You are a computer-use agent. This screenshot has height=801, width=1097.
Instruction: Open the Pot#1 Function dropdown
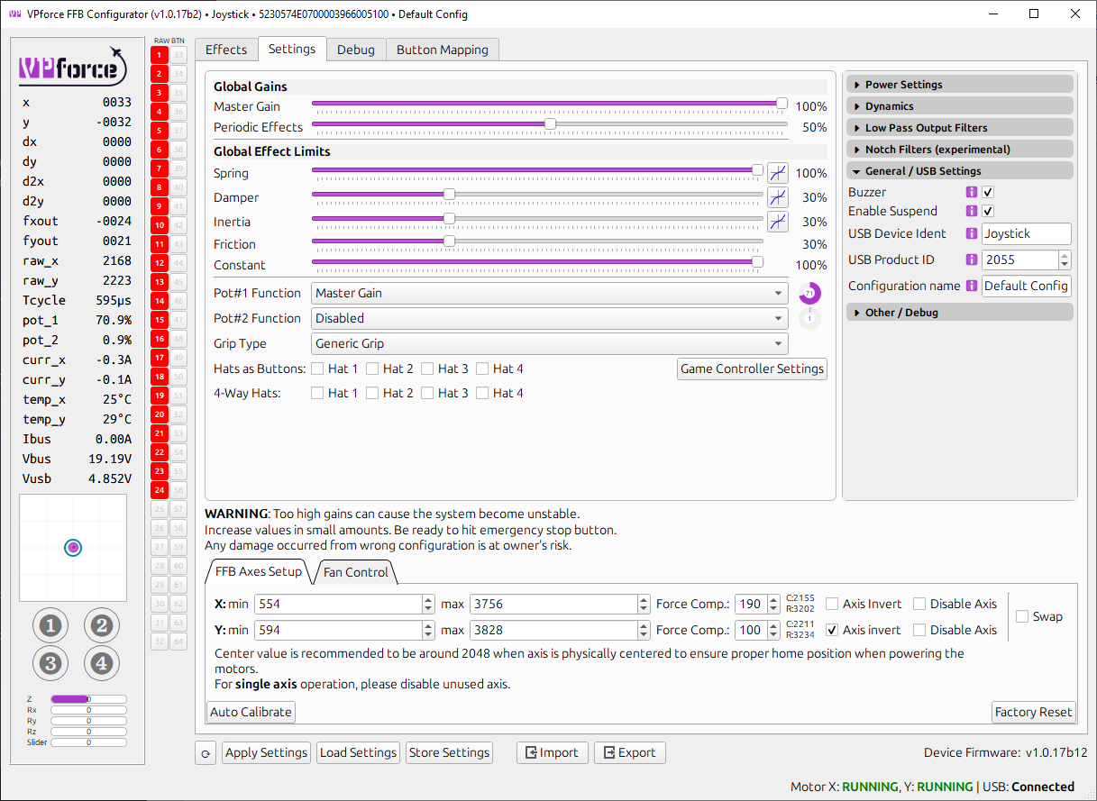pyautogui.click(x=550, y=293)
